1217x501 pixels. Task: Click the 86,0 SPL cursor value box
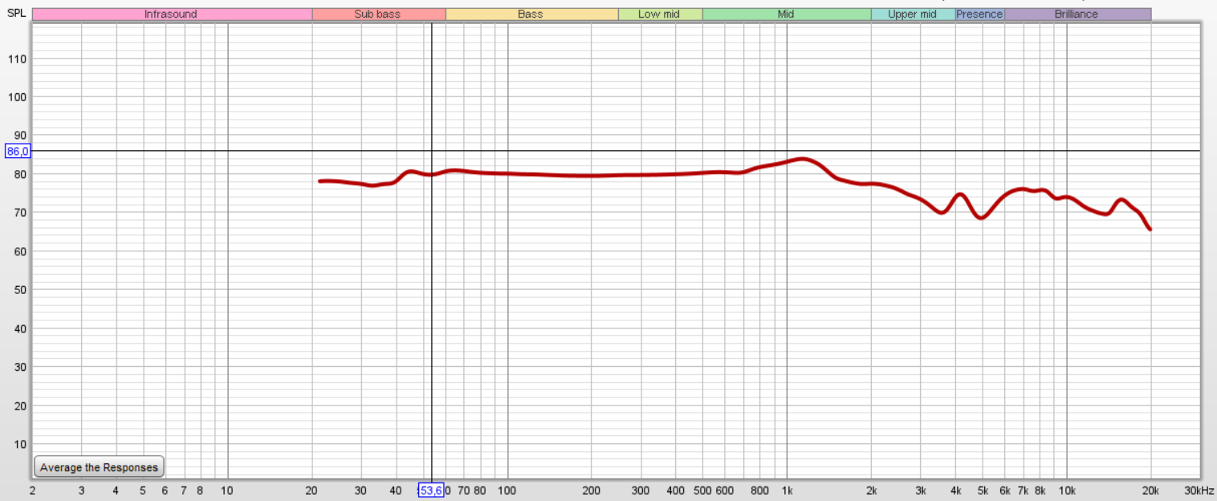17,151
